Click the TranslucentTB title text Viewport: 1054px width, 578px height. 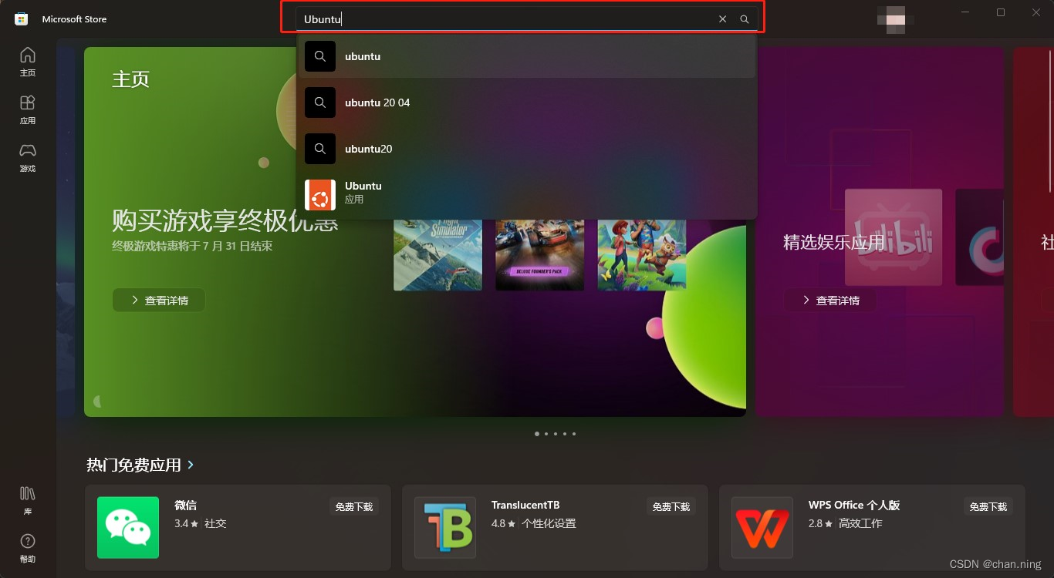pos(525,506)
